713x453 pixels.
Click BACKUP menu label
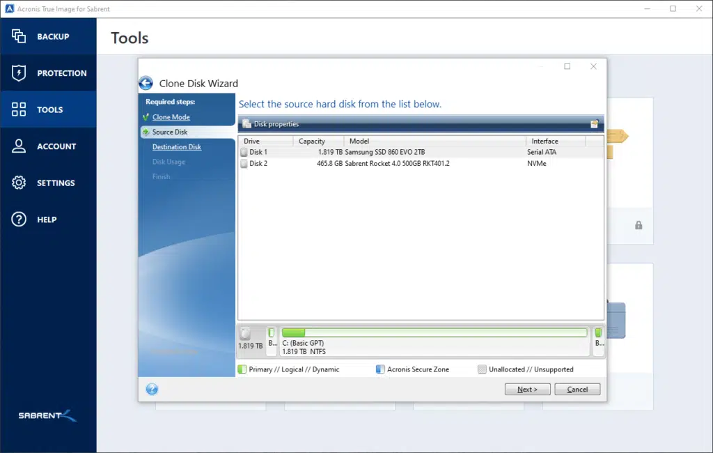coord(53,36)
